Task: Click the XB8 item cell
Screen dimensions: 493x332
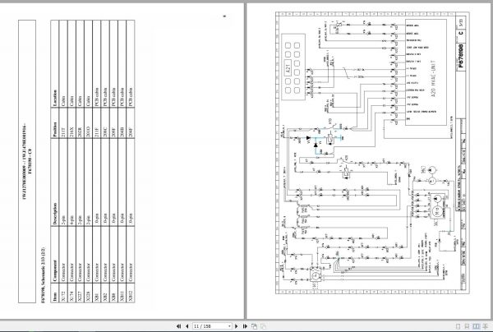Action: click(114, 293)
